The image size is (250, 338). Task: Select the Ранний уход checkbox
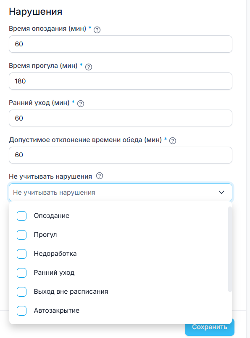point(22,273)
